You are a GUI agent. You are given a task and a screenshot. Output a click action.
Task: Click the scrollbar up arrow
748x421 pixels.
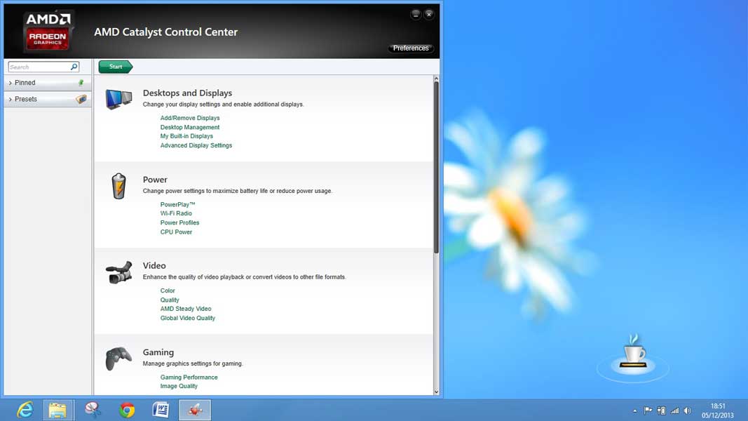(436, 79)
